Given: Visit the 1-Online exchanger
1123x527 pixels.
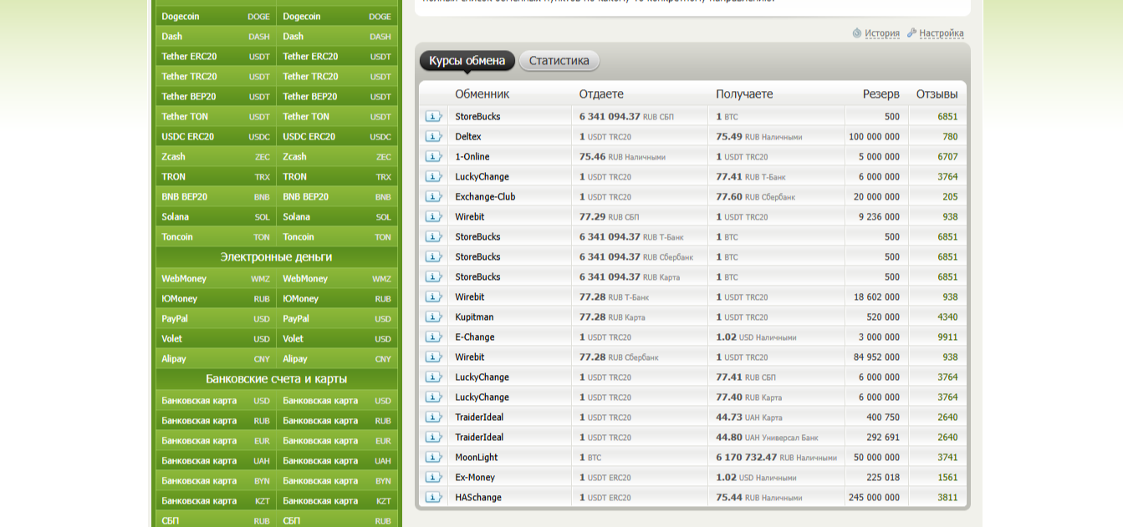Looking at the screenshot, I should [472, 156].
